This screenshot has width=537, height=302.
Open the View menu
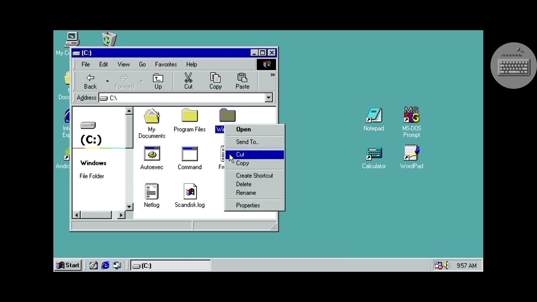coord(123,64)
